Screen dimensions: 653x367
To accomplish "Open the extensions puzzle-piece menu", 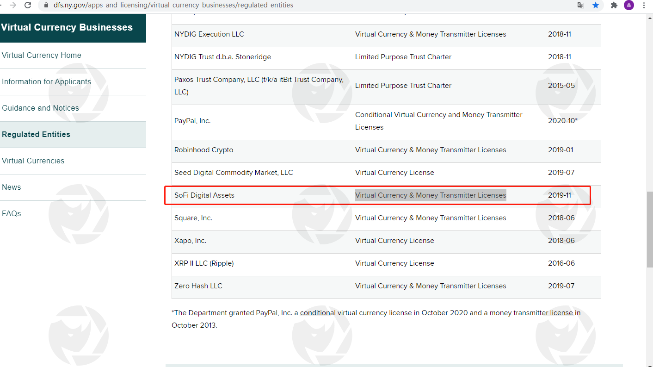I will click(614, 6).
